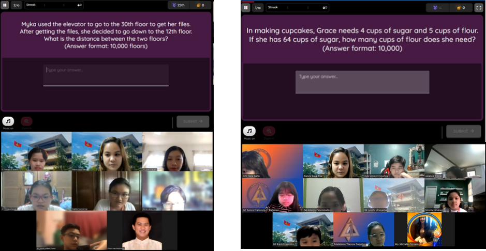Pause the elevator question quiz
The image size is (486, 251).
click(5, 5)
